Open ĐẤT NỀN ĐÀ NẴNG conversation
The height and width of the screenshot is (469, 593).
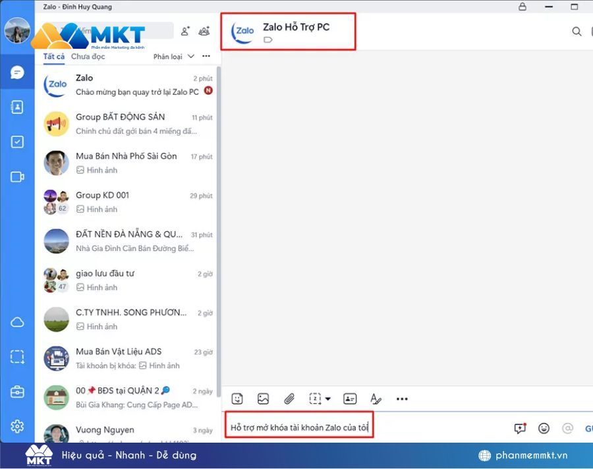pos(127,241)
